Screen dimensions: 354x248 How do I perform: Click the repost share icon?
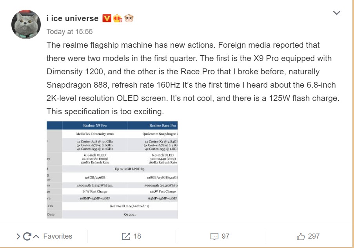pyautogui.click(x=126, y=236)
